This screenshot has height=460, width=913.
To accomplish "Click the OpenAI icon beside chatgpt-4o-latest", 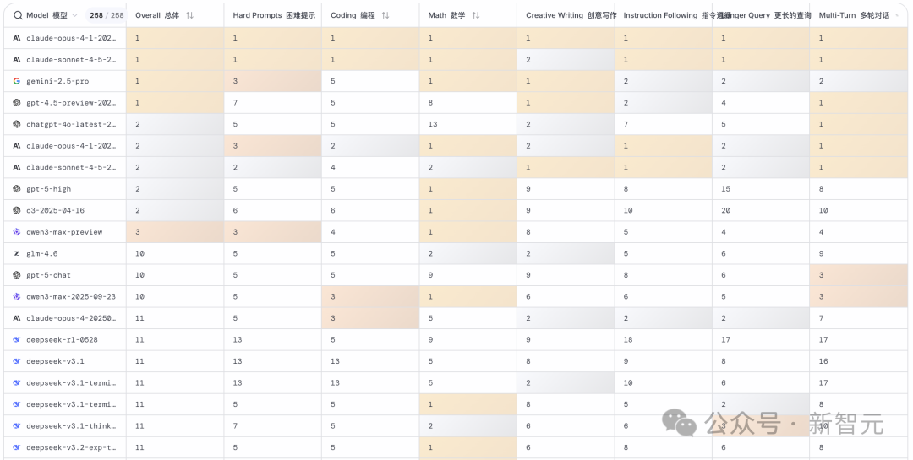I will (17, 124).
